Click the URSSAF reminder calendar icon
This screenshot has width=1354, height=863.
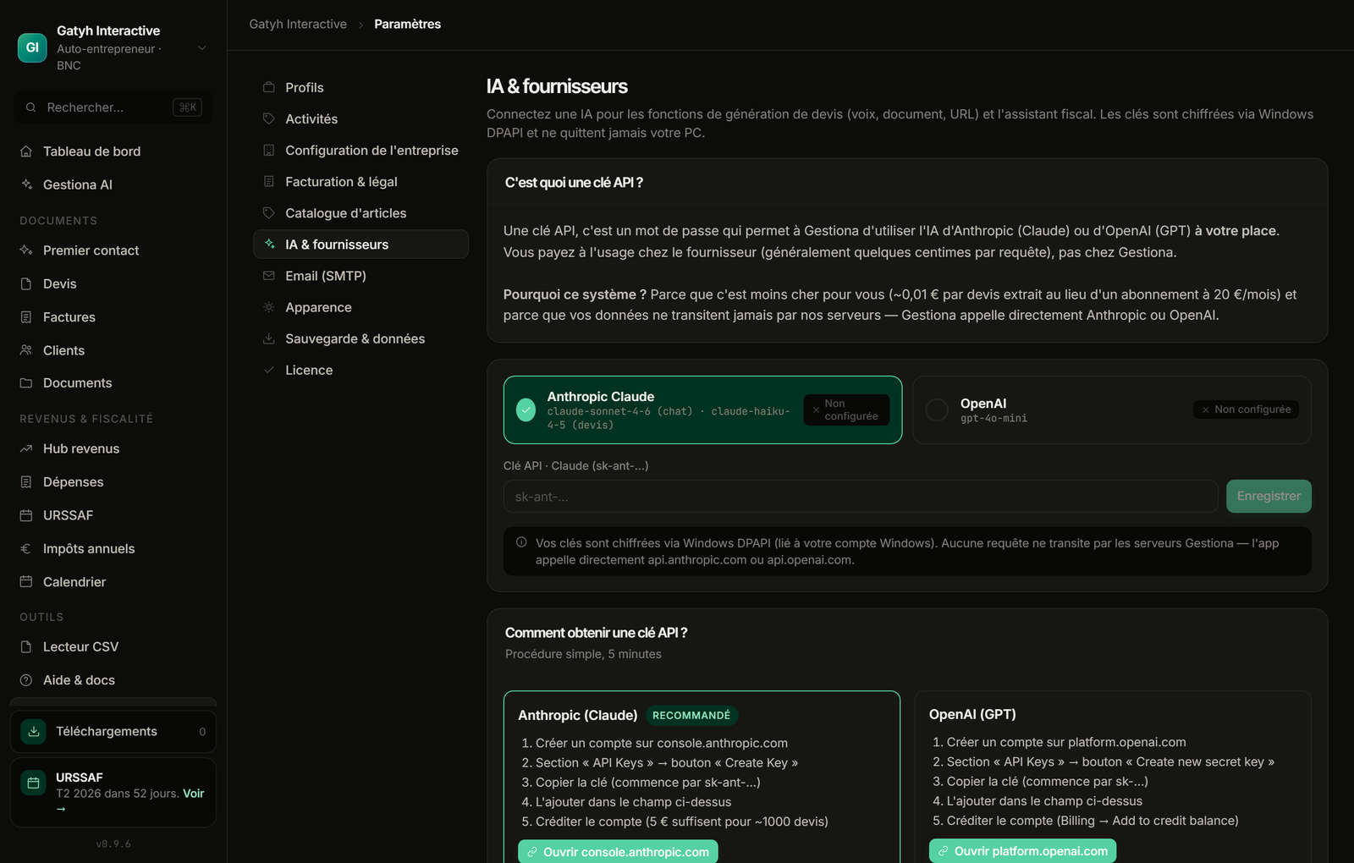tap(34, 783)
